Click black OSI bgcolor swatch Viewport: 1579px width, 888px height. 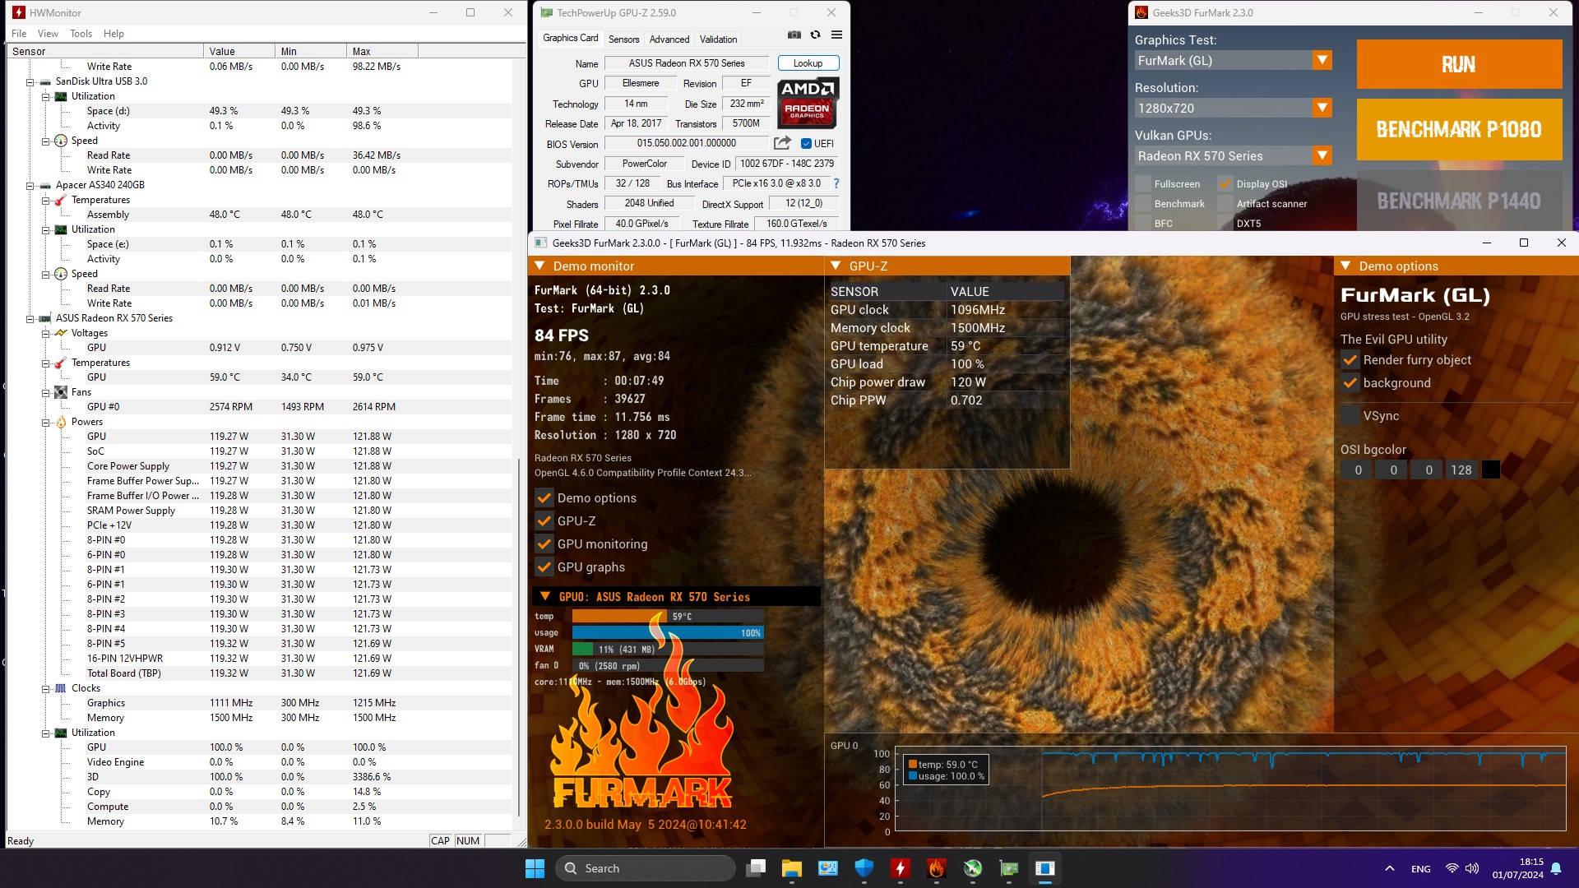pos(1490,469)
